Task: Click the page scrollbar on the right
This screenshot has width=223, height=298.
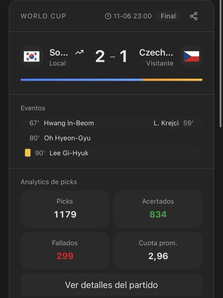Action: [220, 64]
